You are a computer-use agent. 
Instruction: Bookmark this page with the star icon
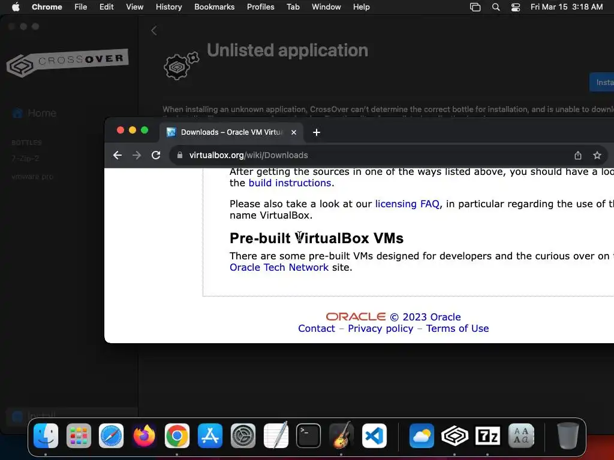597,155
